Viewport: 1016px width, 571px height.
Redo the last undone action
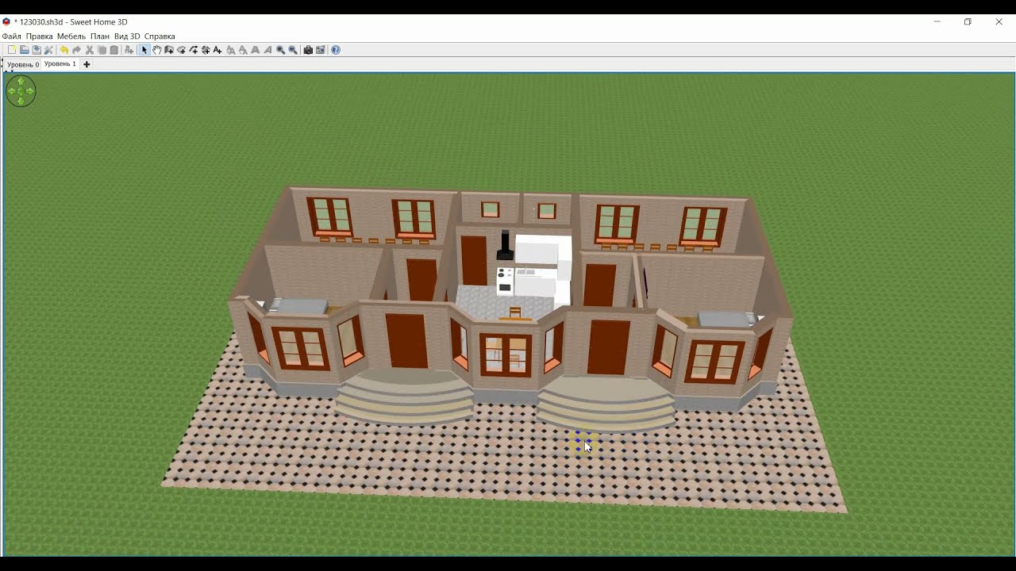click(77, 50)
